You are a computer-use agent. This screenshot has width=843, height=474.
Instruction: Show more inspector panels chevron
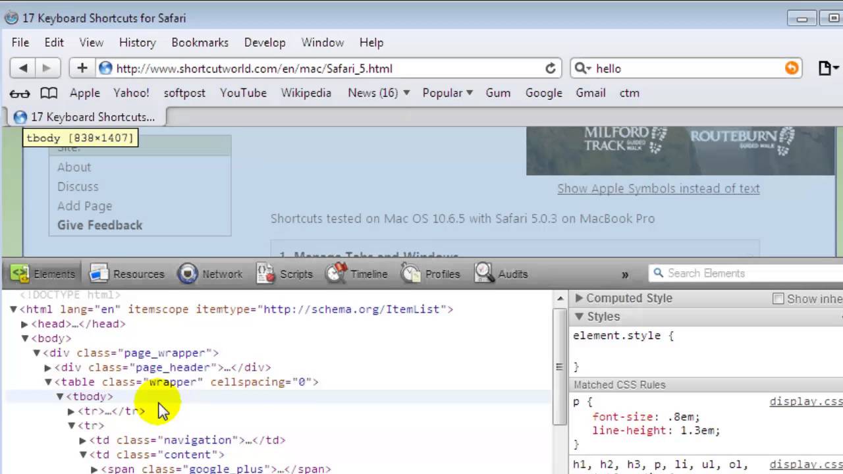(625, 275)
